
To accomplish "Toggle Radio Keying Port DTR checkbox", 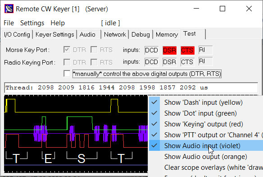I will click(67, 62).
